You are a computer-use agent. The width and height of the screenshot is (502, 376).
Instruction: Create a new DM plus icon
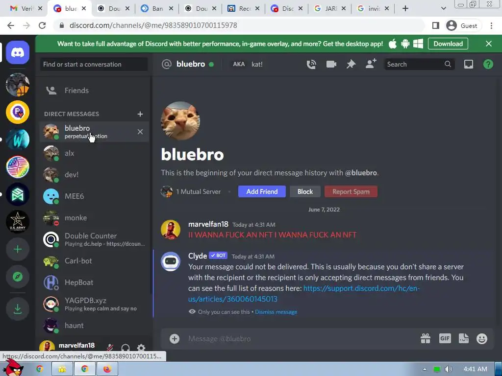tap(140, 114)
